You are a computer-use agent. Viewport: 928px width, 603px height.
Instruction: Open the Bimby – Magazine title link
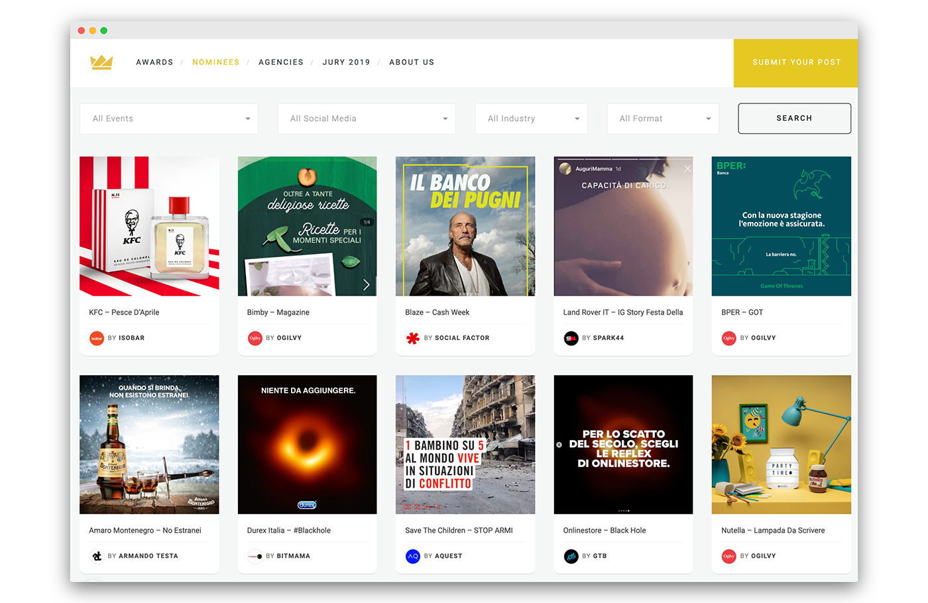click(x=278, y=313)
